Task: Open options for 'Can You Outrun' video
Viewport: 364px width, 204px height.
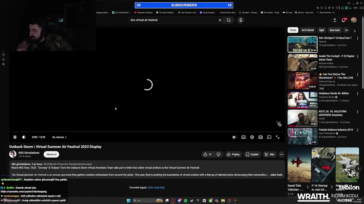Action: [357, 75]
